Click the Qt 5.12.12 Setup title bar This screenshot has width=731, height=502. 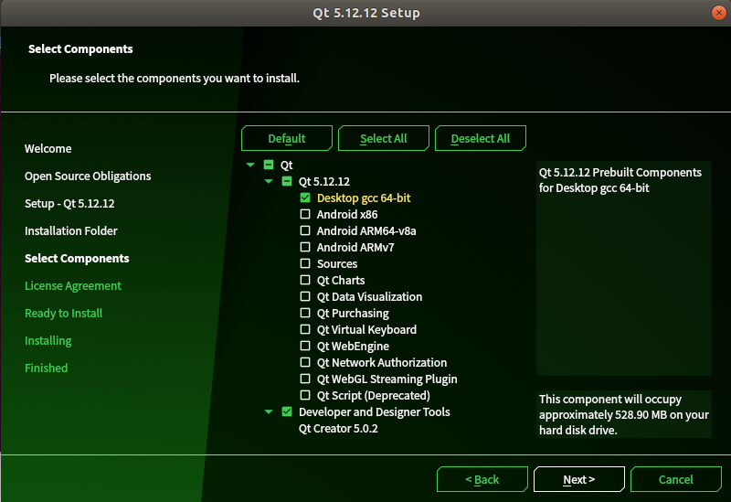(x=366, y=13)
